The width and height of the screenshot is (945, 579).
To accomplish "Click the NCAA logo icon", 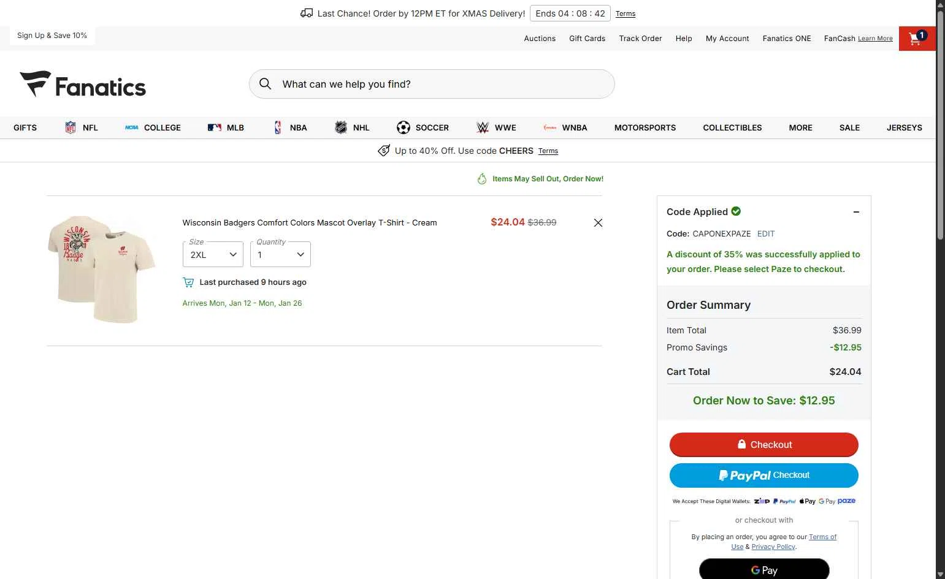I will pyautogui.click(x=131, y=127).
